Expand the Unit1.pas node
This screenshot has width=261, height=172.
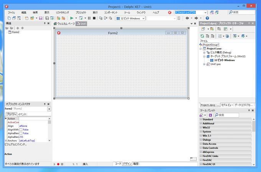(x=204, y=64)
